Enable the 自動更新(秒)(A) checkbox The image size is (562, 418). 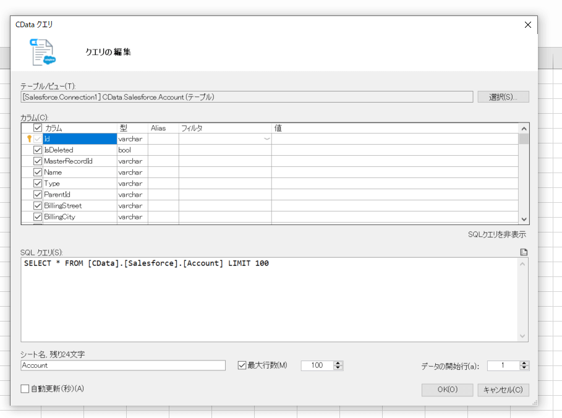pos(25,388)
